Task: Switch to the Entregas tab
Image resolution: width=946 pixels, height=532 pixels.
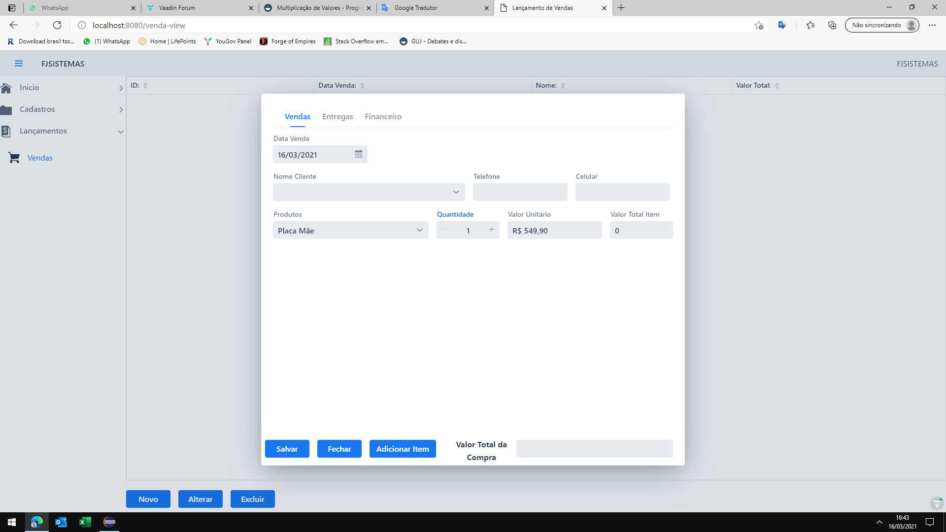Action: pos(338,117)
